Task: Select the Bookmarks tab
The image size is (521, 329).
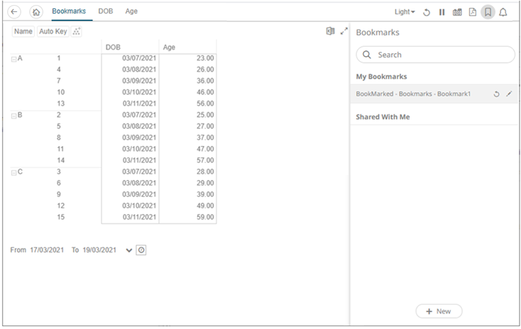Action: (x=69, y=11)
